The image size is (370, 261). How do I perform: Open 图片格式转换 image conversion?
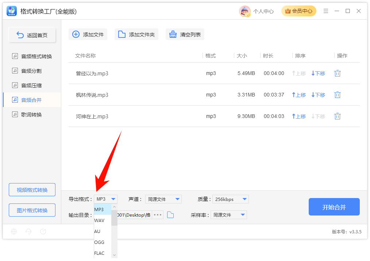point(32,210)
